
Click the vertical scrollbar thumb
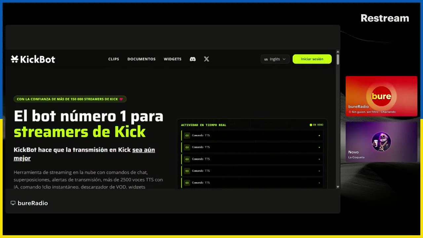point(338,59)
